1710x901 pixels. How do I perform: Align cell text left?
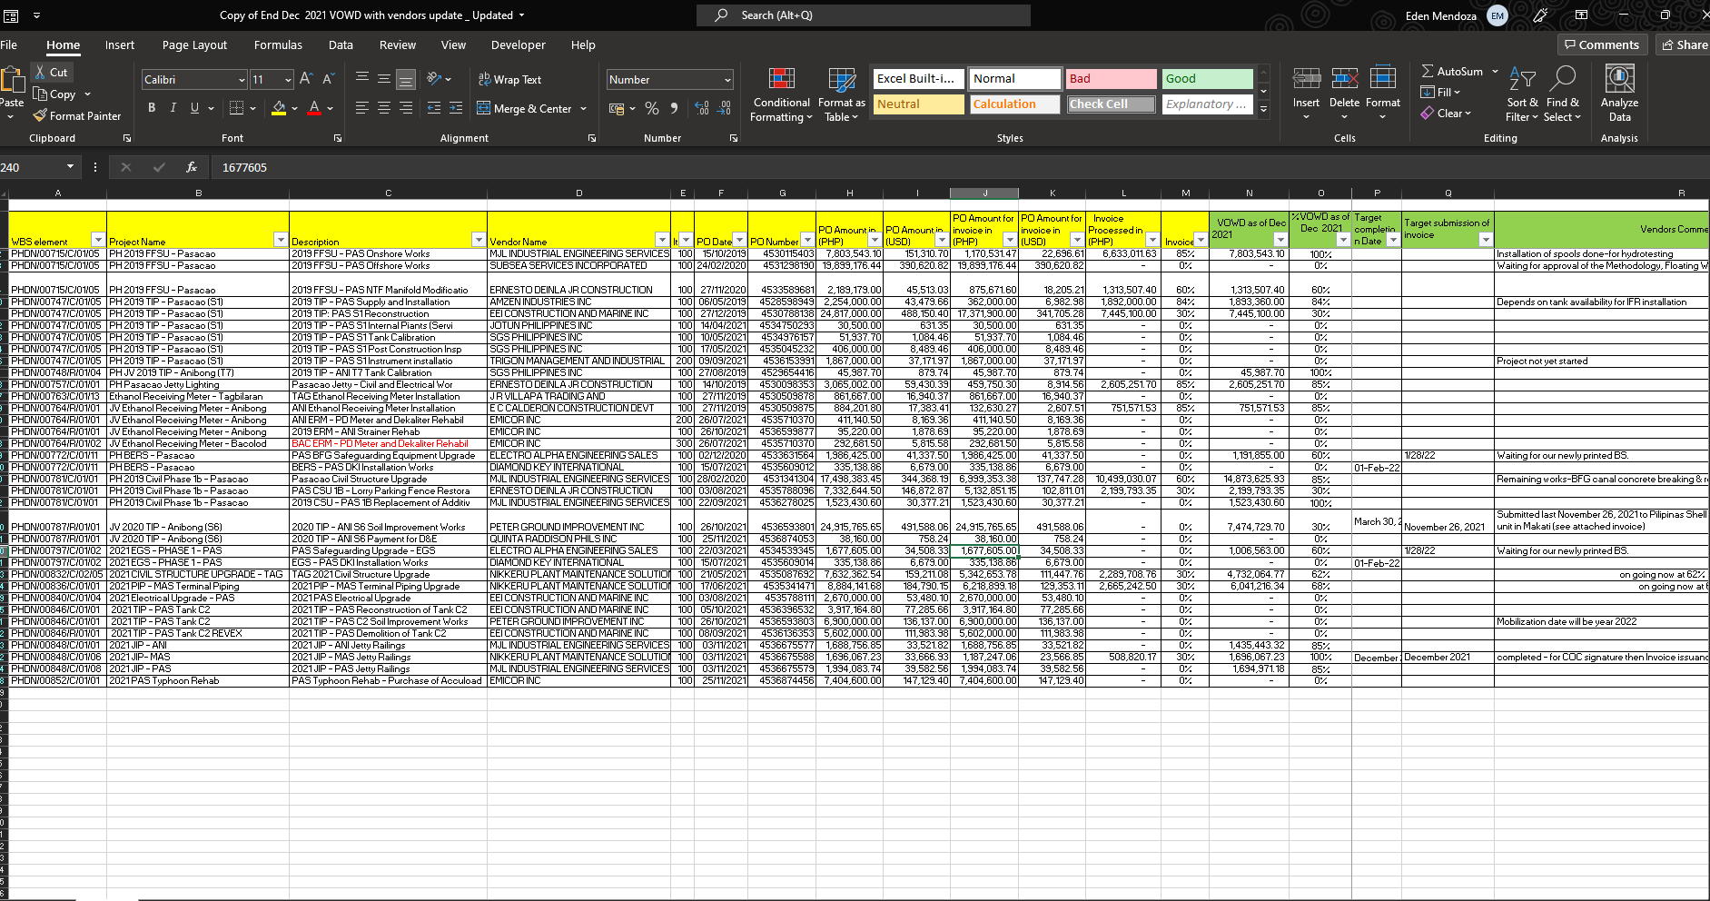[362, 108]
